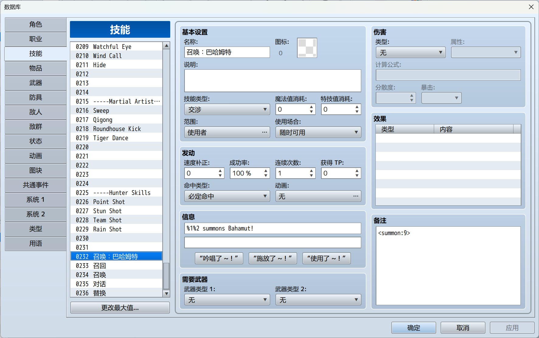
Task: Open the 武器类型 1 dropdown
Action: pos(227,300)
